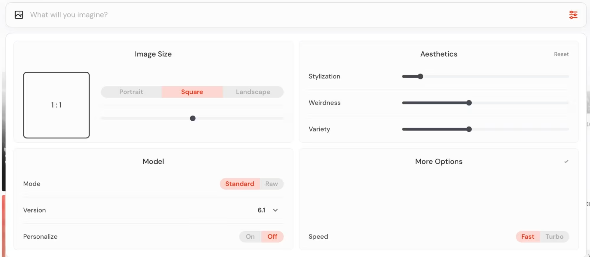The width and height of the screenshot is (590, 257).
Task: Click the image upload icon in prompt bar
Action: 19,14
